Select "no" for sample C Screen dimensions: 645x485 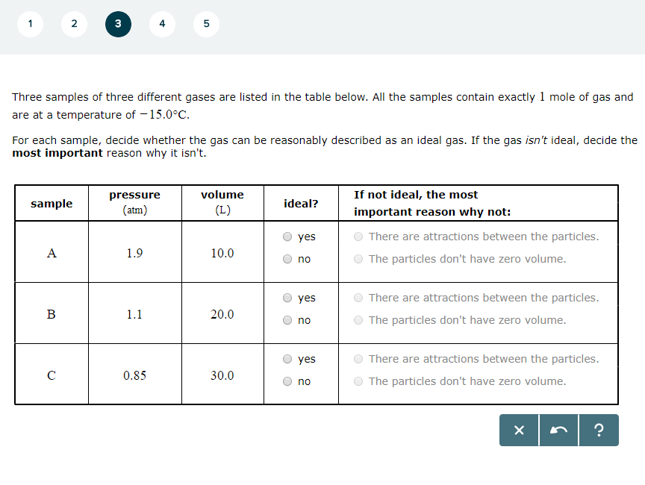[287, 381]
